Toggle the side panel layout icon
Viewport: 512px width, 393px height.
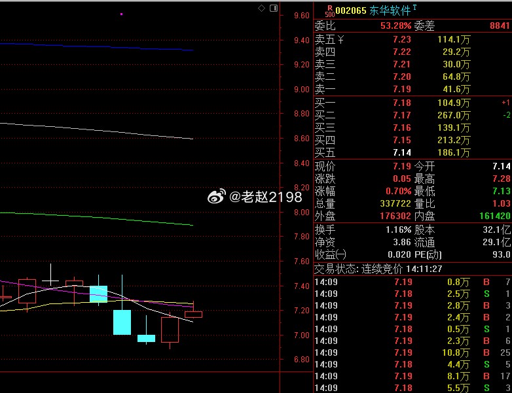(x=274, y=8)
